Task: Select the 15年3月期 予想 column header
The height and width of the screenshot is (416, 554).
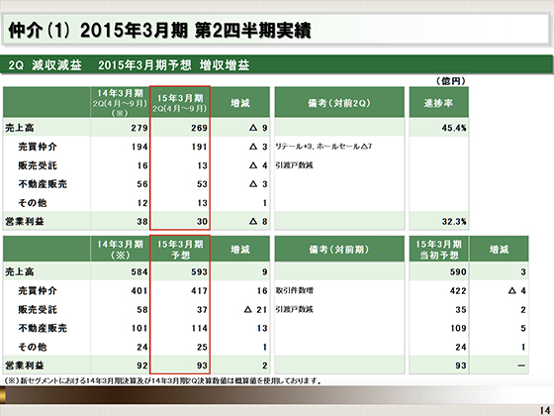Action: click(180, 250)
